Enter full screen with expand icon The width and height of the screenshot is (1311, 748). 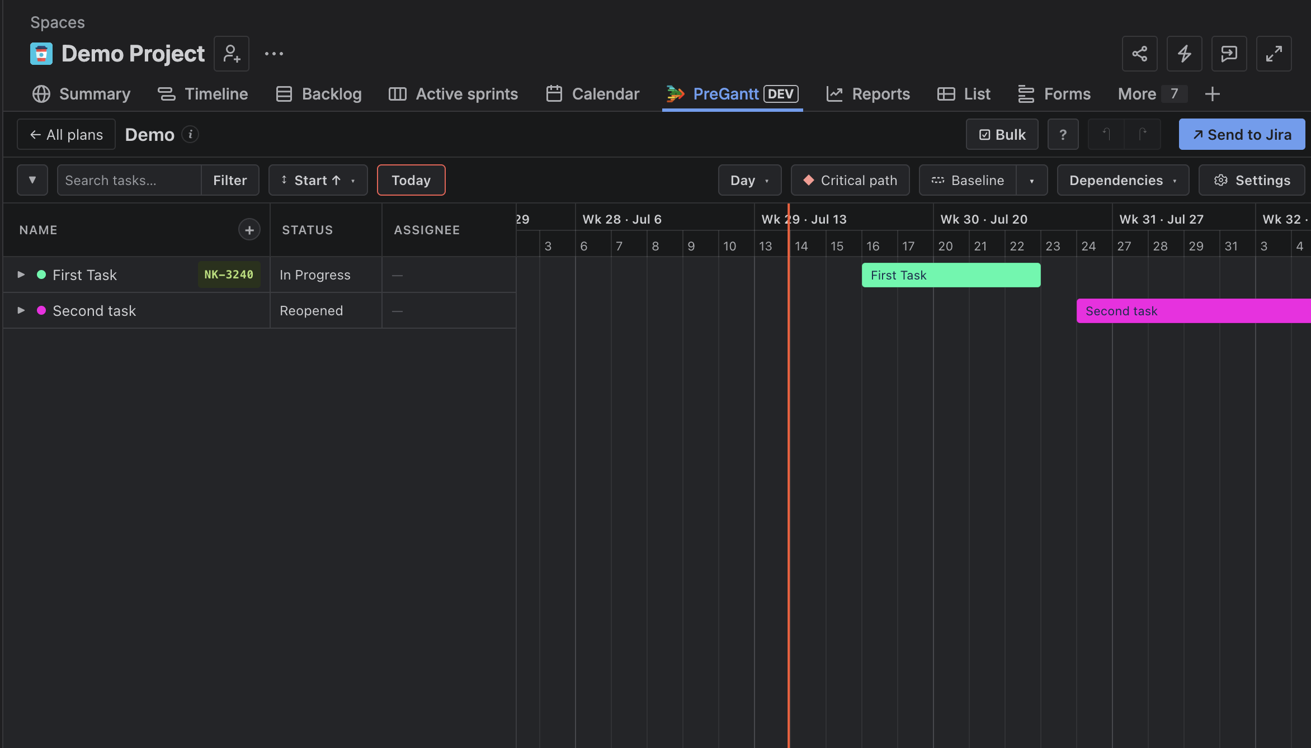click(1274, 54)
